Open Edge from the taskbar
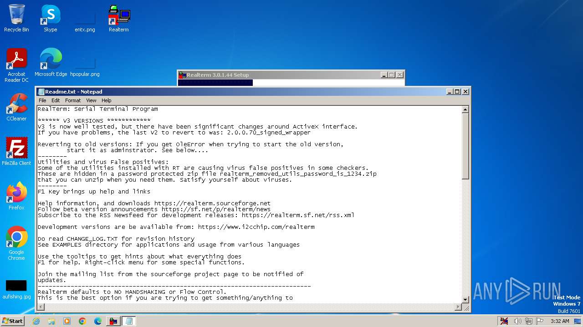The image size is (583, 327). 98,321
